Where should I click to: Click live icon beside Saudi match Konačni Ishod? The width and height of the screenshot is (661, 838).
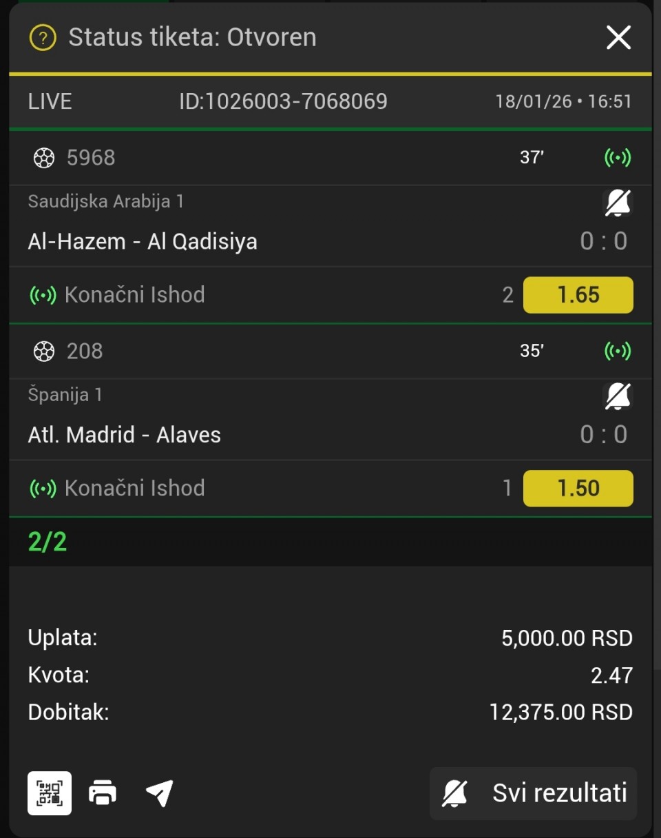click(x=43, y=295)
